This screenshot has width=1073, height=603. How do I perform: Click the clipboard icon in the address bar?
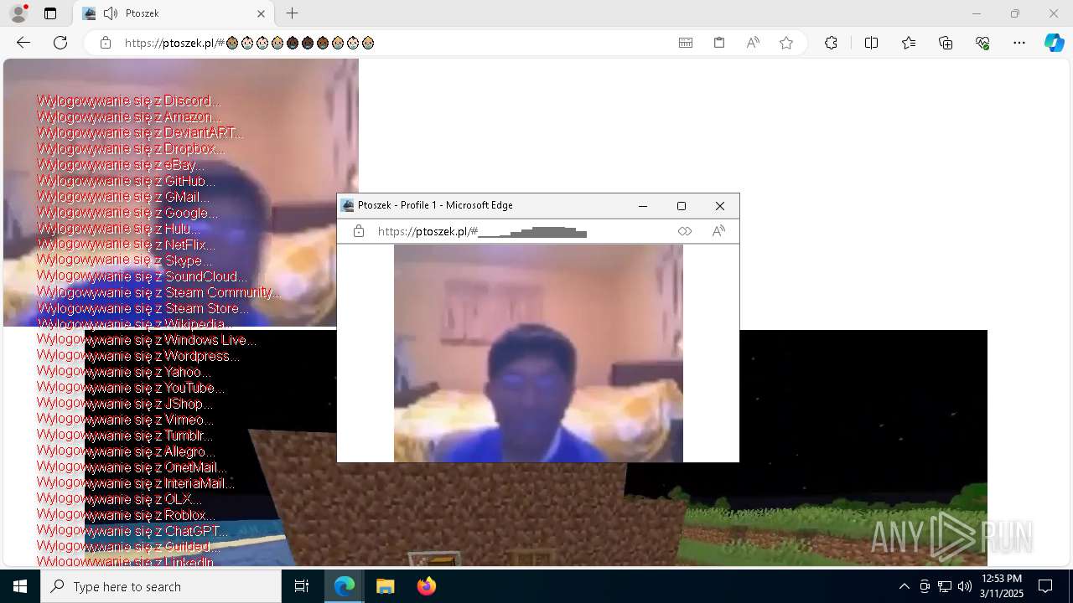(719, 43)
